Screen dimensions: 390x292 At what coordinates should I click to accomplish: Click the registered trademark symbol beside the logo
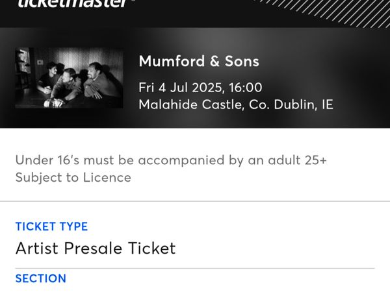tap(133, 1)
